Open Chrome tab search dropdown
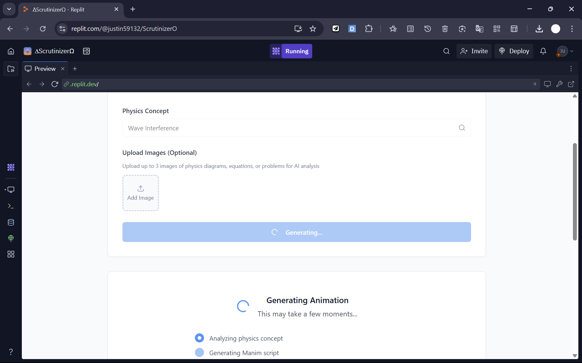The image size is (582, 363). tap(9, 9)
